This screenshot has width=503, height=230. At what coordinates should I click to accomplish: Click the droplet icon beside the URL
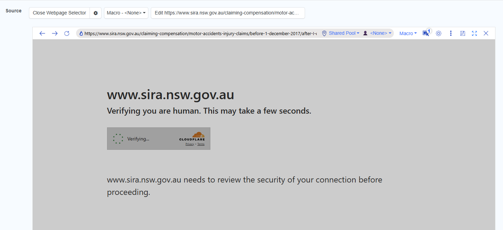pos(81,33)
